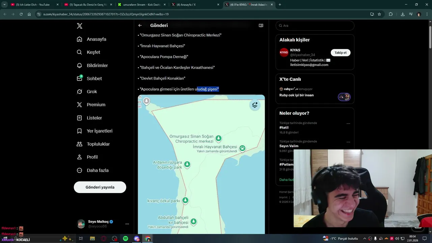Open the X logo home icon

[79, 26]
